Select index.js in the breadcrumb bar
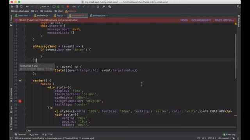 coord(71,11)
